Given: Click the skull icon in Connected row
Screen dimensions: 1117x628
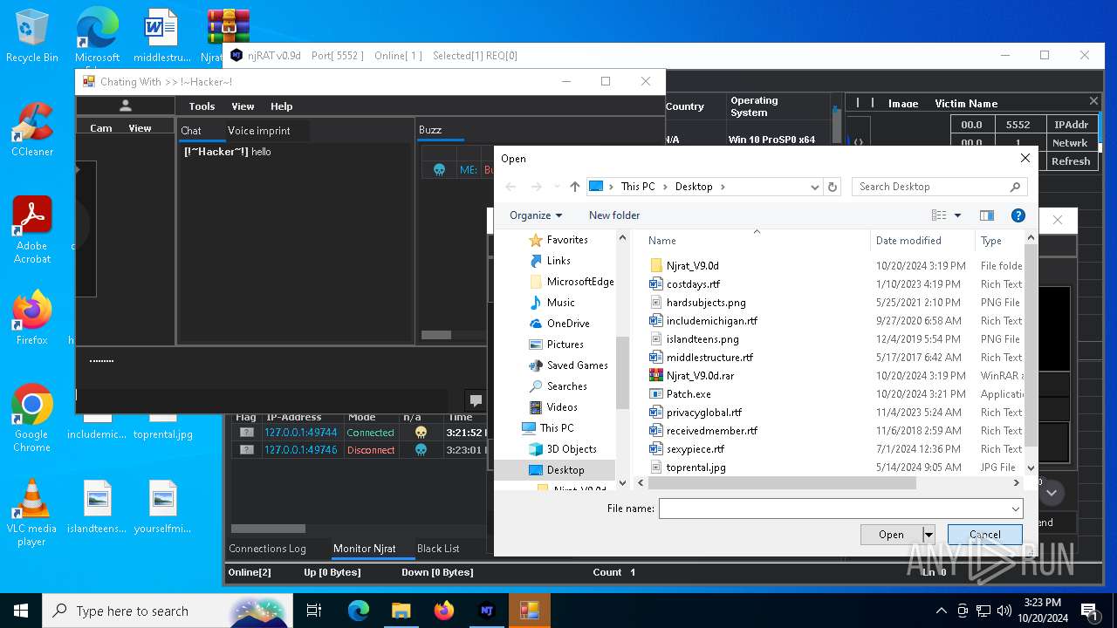Looking at the screenshot, I should pyautogui.click(x=421, y=433).
